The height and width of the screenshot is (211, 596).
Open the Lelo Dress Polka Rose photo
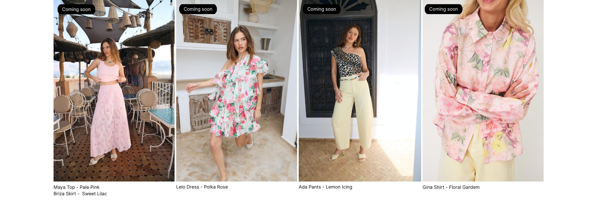(x=236, y=90)
